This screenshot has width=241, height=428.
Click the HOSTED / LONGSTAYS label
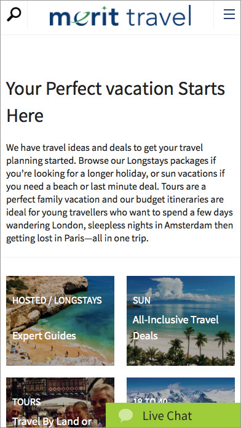coord(57,301)
